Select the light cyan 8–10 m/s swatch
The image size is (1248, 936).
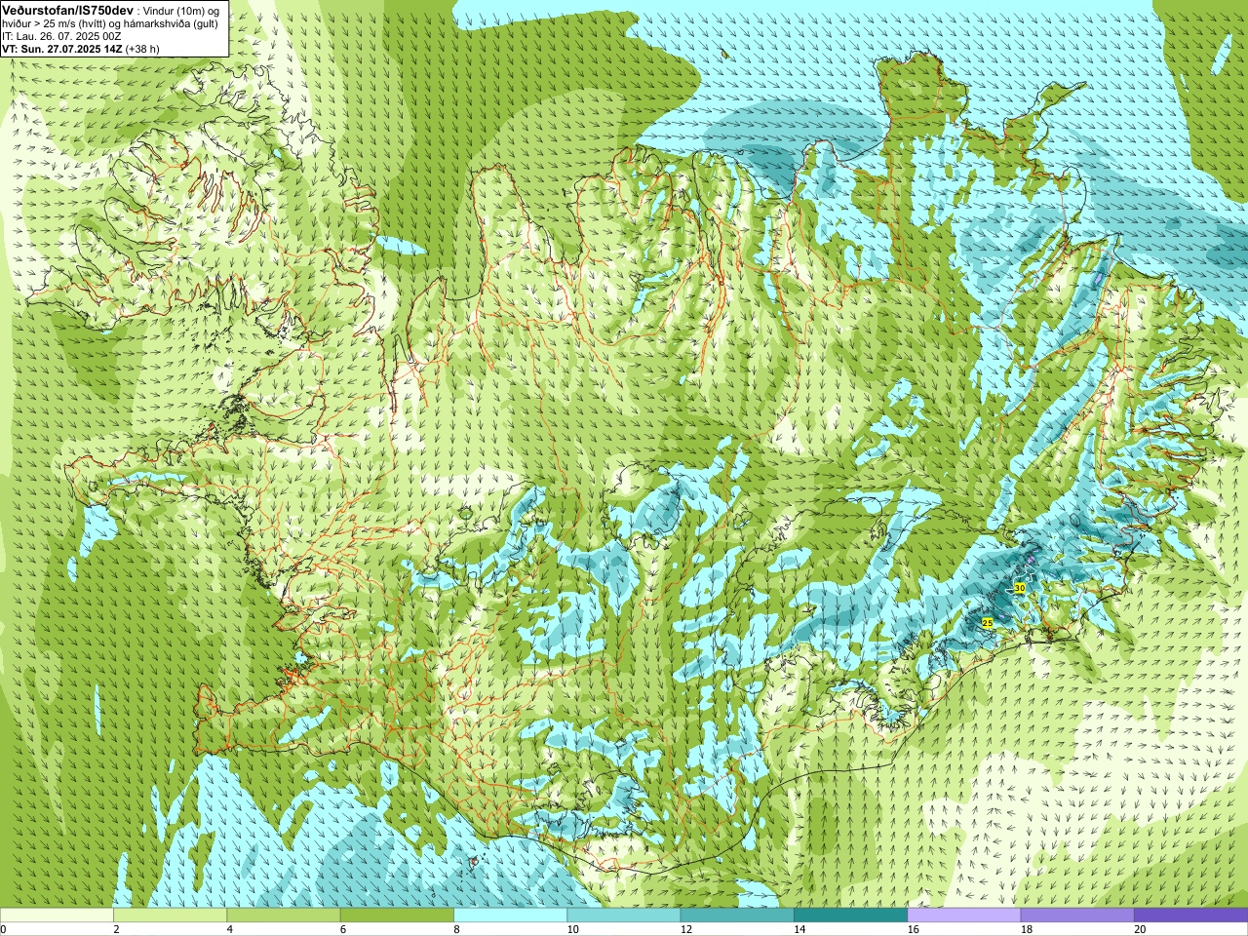tap(510, 916)
